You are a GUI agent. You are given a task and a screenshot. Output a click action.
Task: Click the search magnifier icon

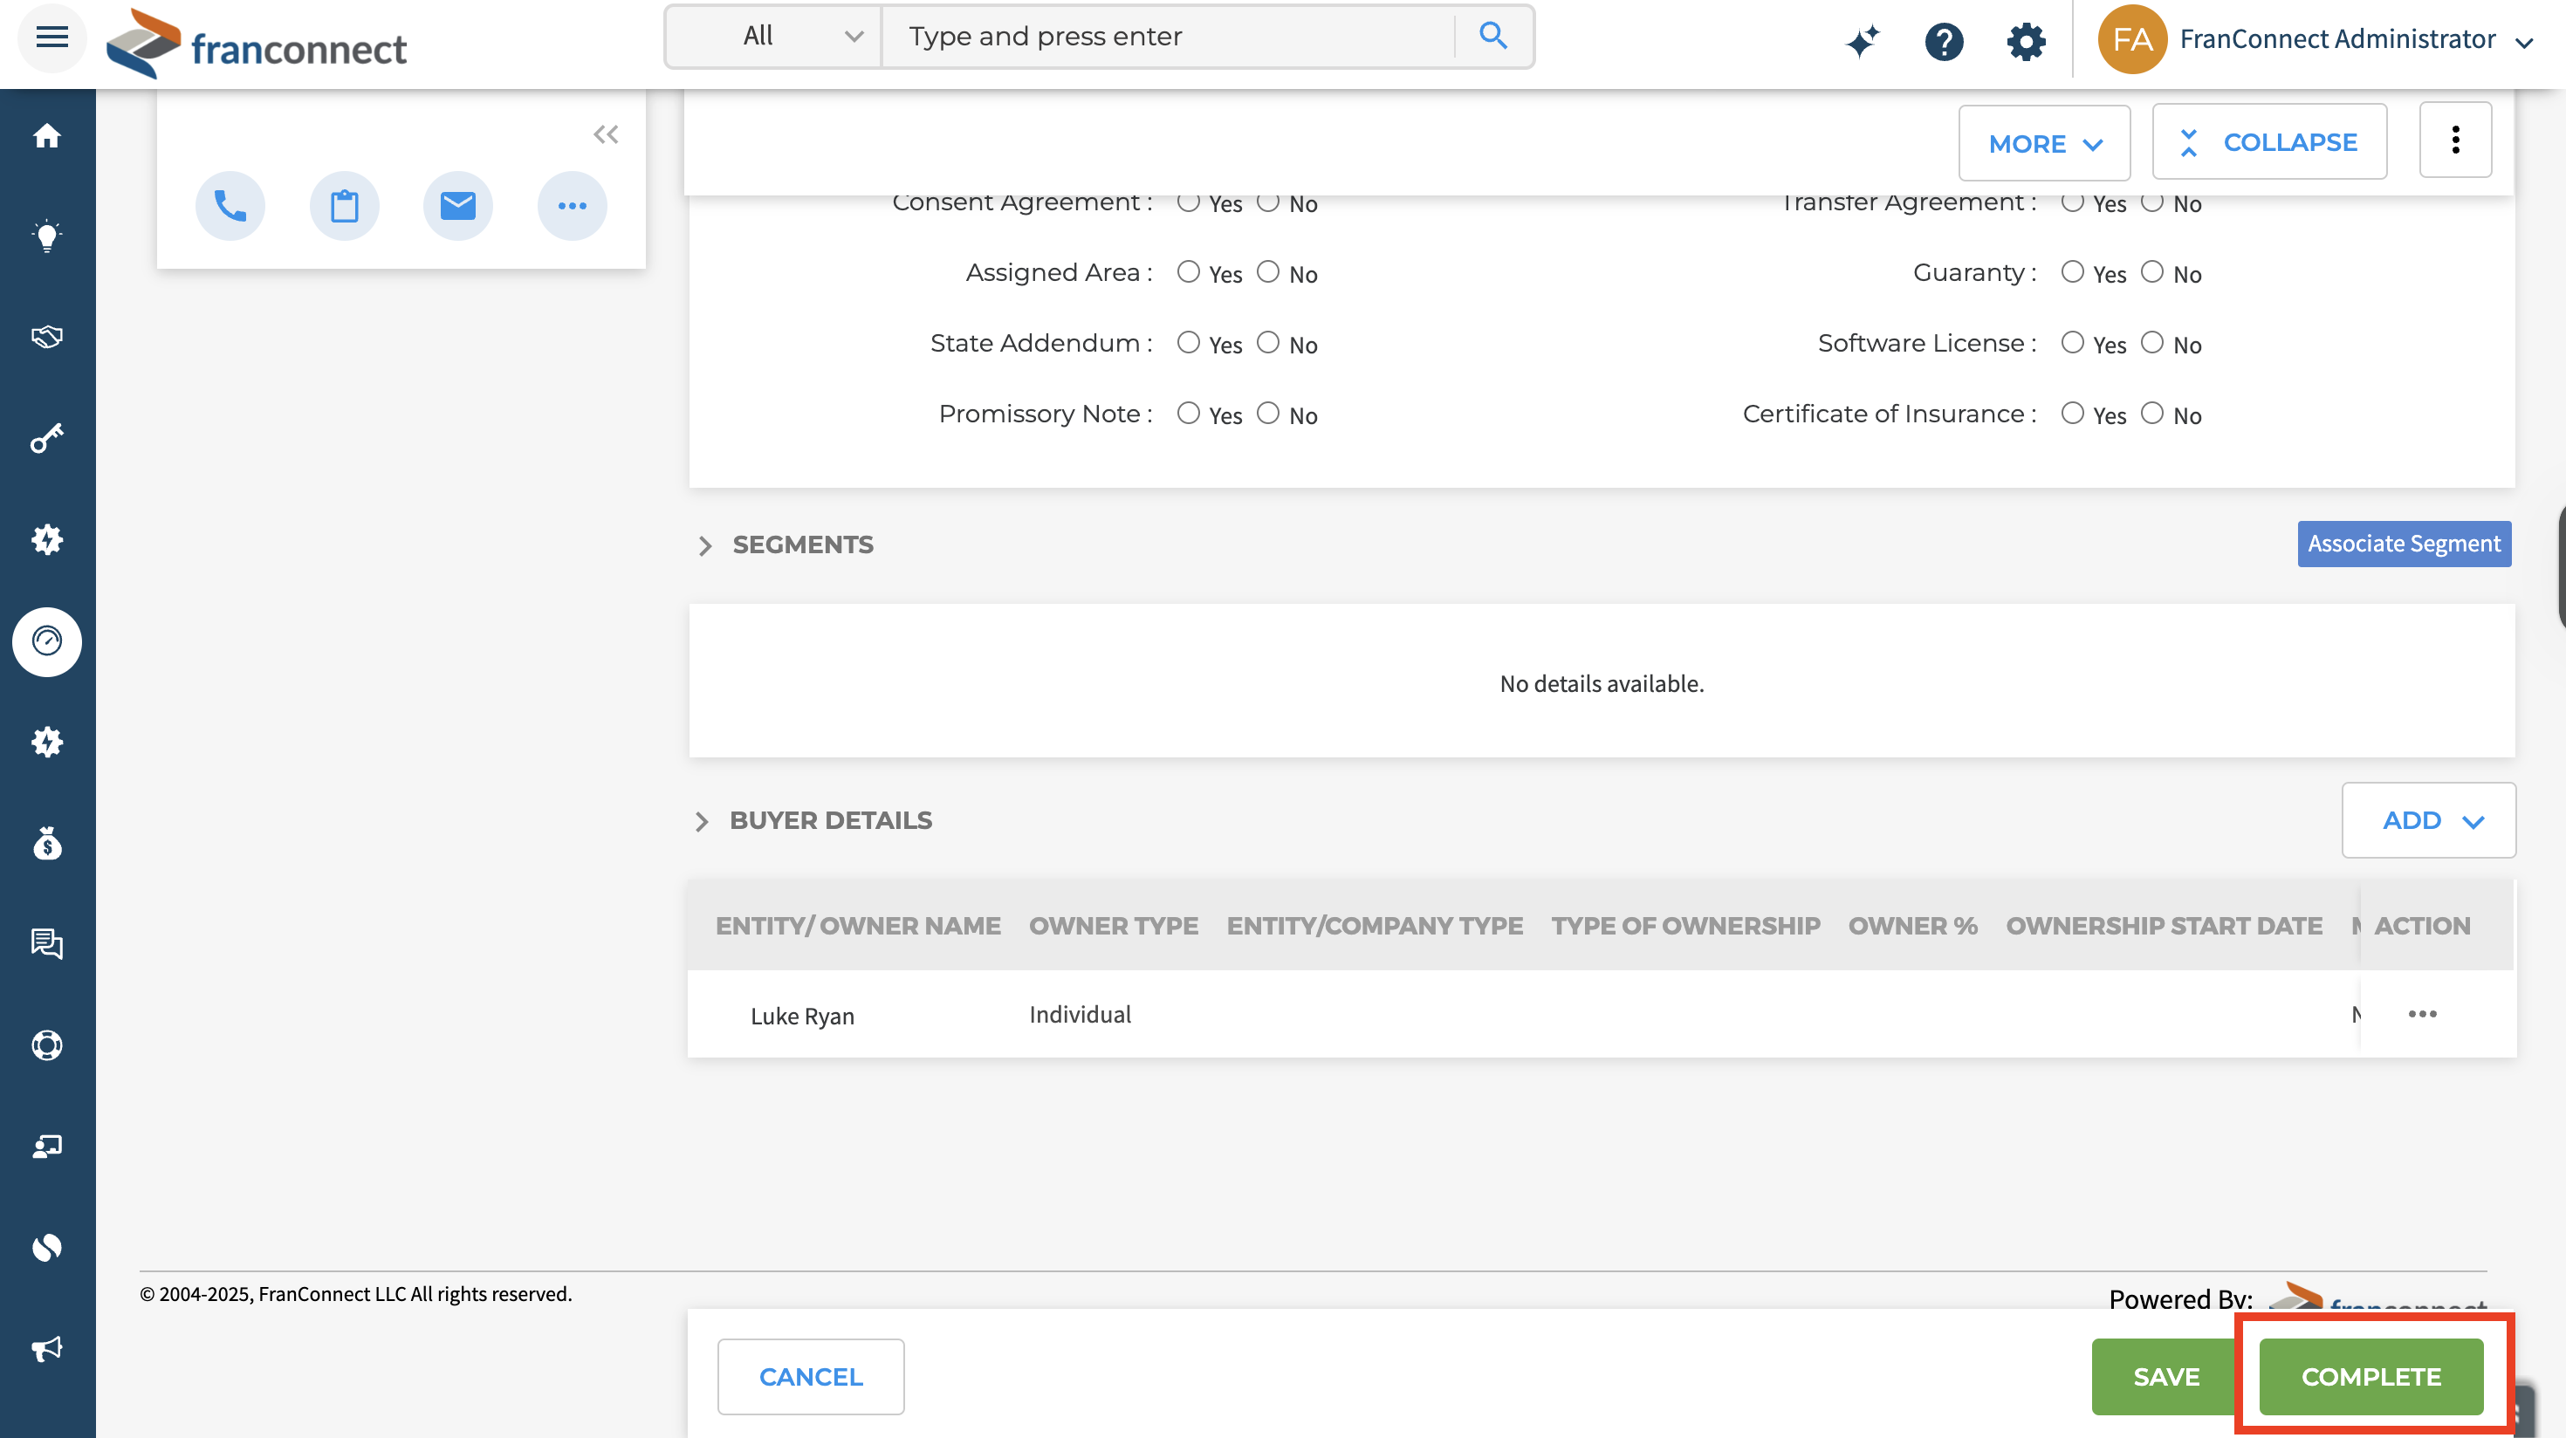coord(1492,36)
